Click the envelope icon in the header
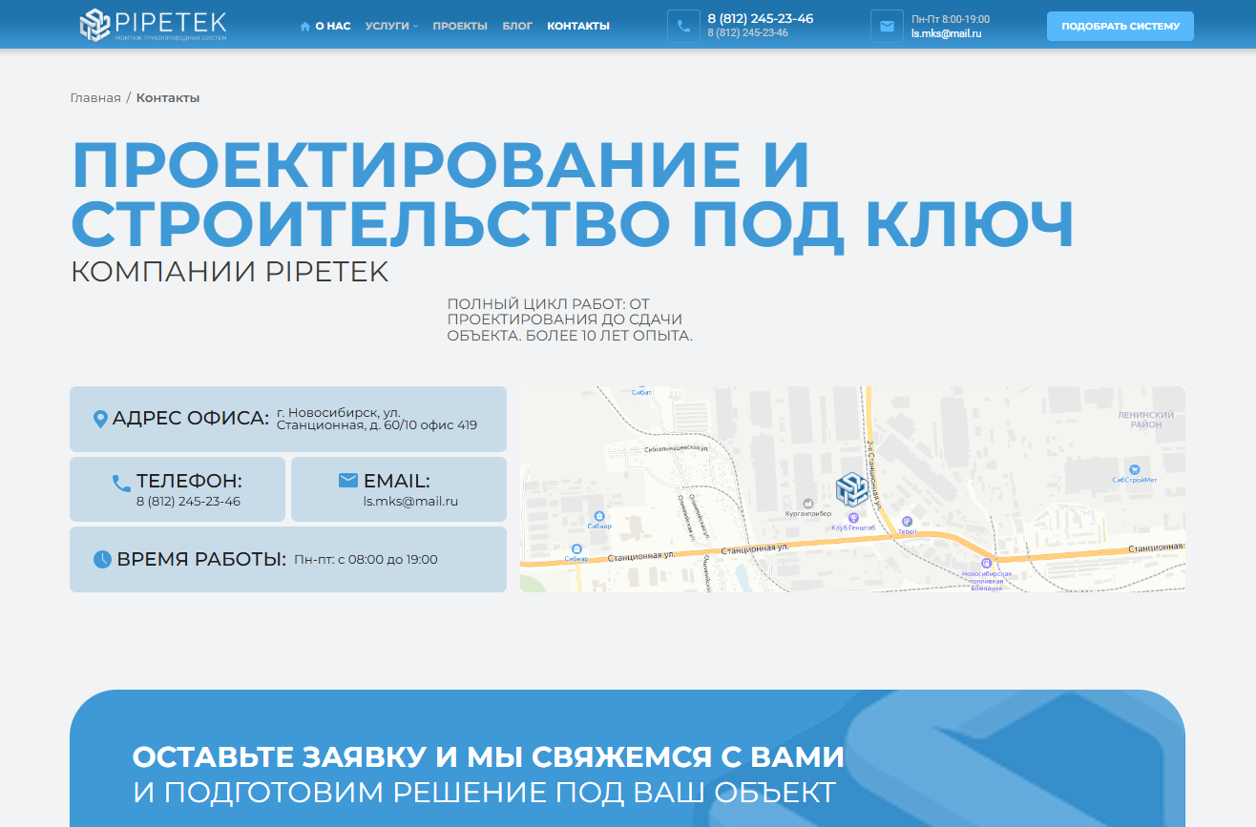The height and width of the screenshot is (827, 1256). click(x=887, y=27)
